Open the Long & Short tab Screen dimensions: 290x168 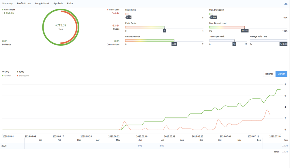point(42,3)
